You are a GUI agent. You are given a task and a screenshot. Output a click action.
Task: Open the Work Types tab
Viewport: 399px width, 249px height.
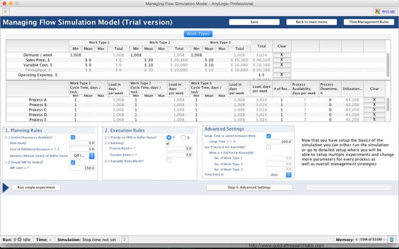coord(198,33)
